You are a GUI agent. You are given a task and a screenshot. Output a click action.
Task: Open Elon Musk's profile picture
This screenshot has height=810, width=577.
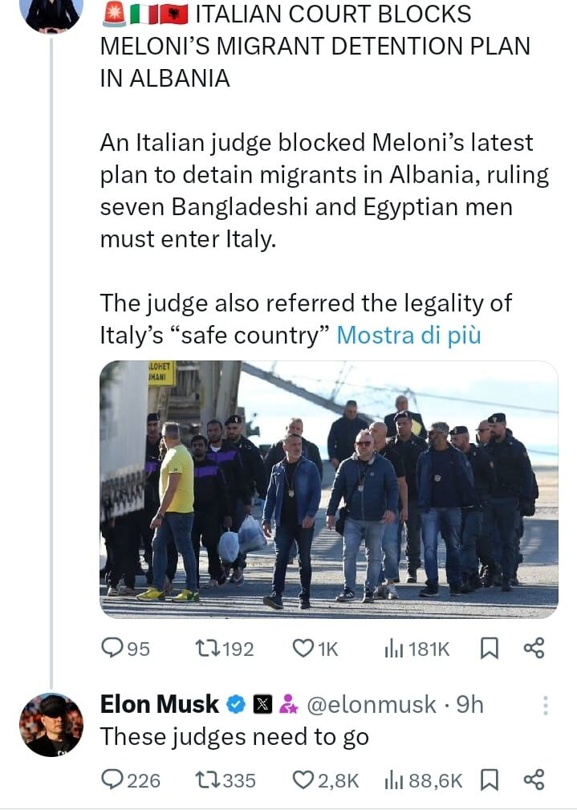[51, 724]
